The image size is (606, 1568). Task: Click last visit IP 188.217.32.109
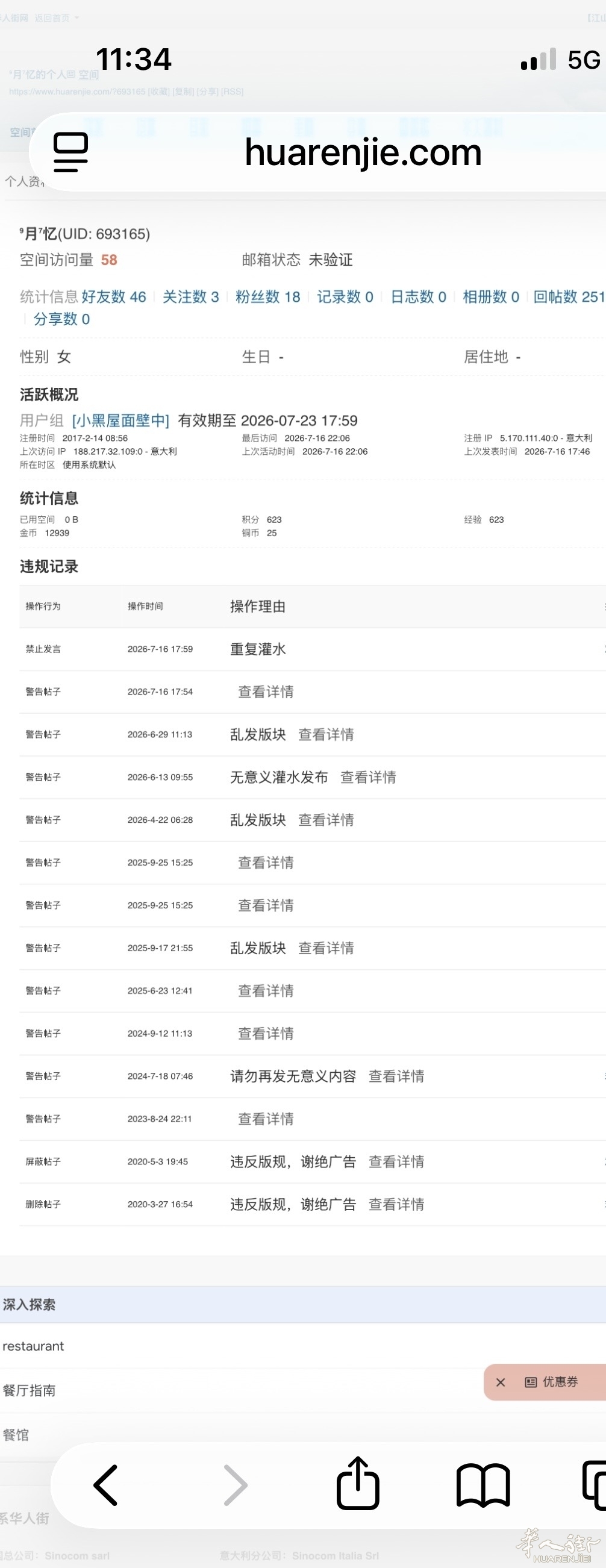pyautogui.click(x=125, y=451)
